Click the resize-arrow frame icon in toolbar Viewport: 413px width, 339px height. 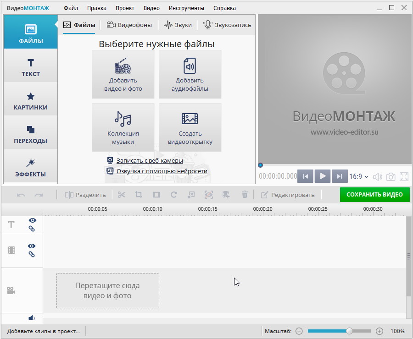tap(191, 195)
